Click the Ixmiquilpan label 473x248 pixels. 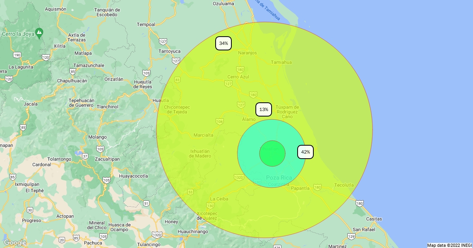[x=27, y=184]
